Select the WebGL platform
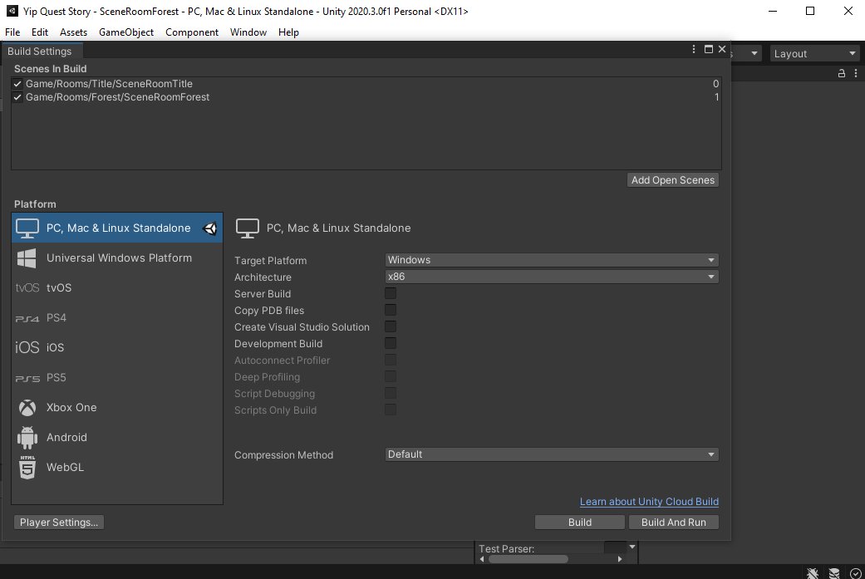865x579 pixels. (117, 467)
